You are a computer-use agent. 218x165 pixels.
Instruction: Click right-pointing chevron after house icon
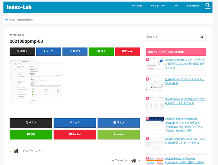(x=139, y=161)
